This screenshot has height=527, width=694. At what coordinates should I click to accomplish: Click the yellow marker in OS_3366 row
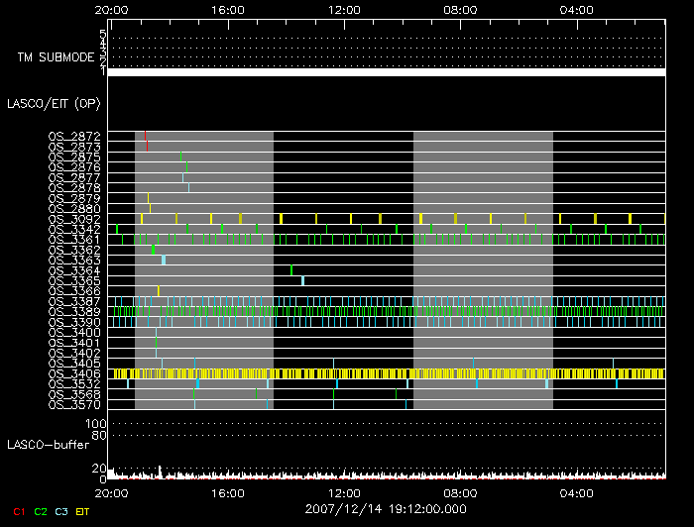click(159, 290)
